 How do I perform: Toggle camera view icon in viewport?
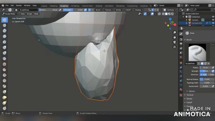pos(174,42)
